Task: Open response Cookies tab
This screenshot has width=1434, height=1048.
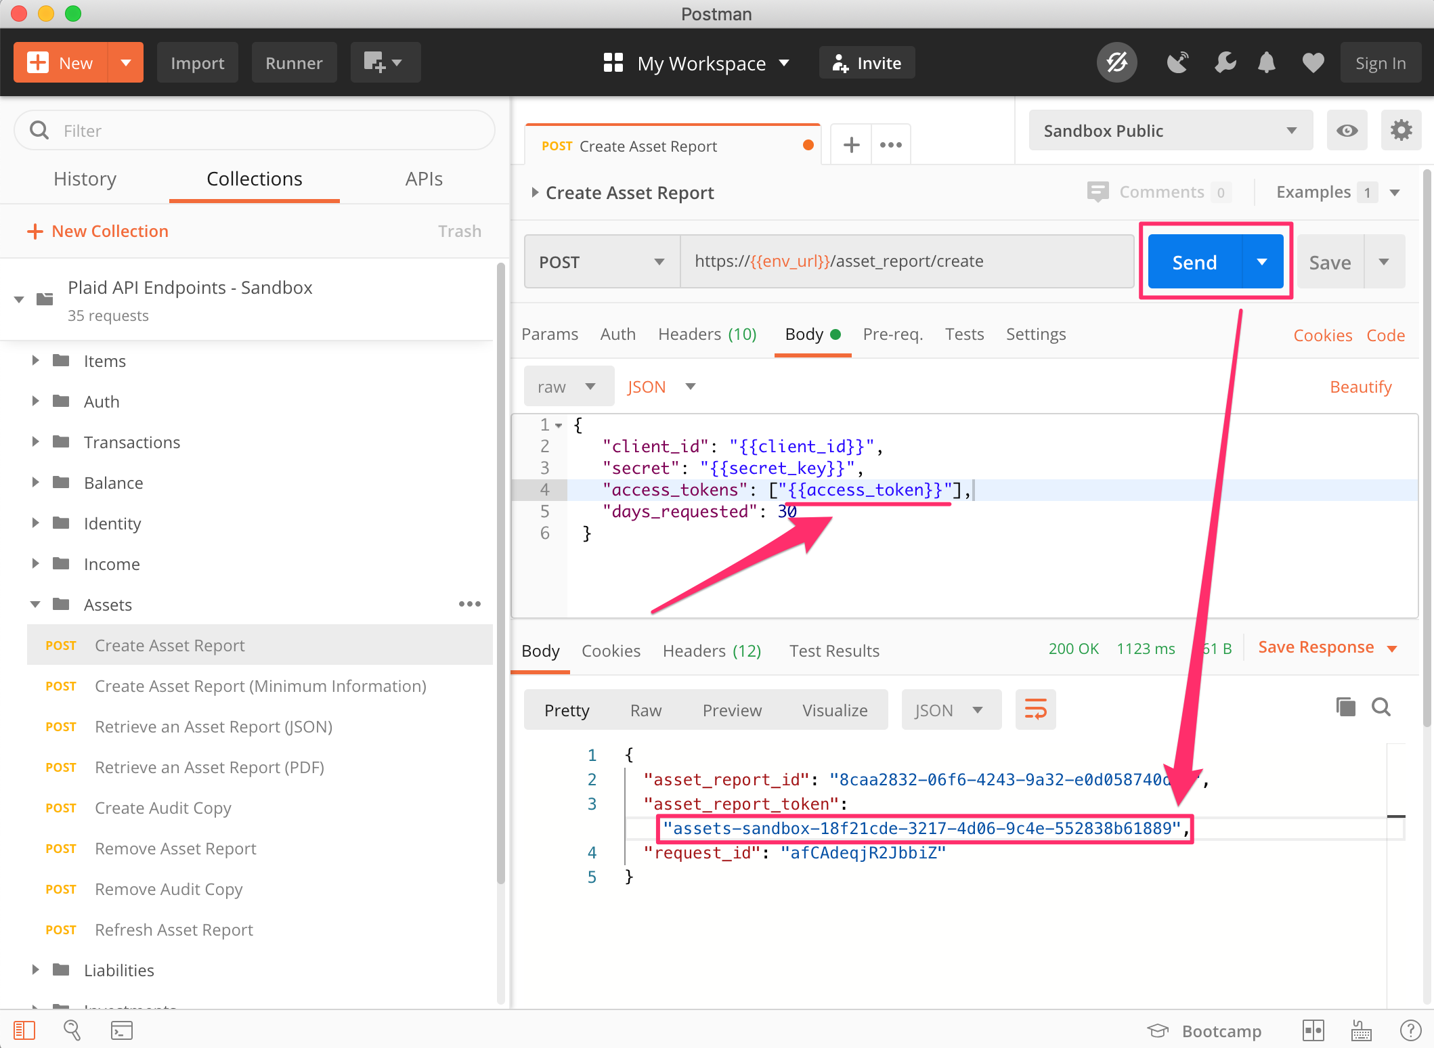Action: [611, 651]
